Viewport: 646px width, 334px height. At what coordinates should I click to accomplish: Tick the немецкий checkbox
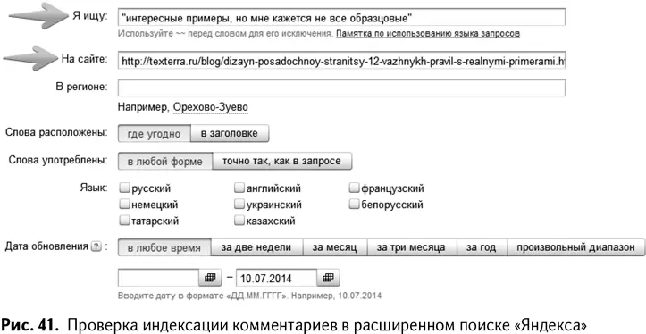[x=124, y=205]
